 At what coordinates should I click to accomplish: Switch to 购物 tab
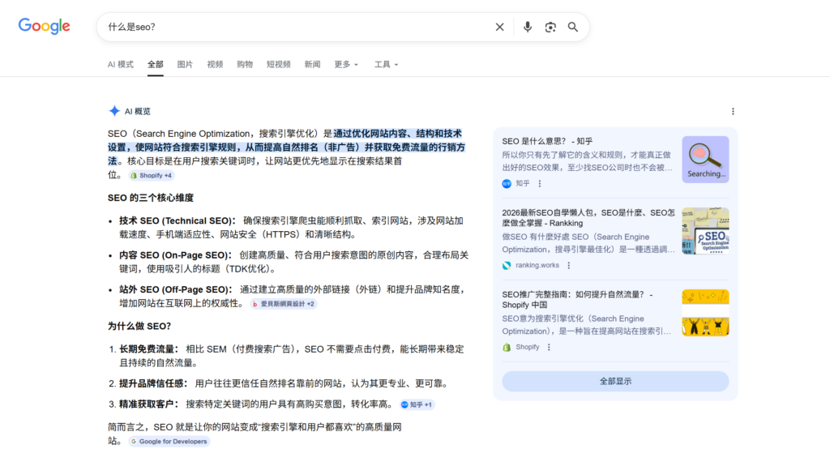(245, 65)
